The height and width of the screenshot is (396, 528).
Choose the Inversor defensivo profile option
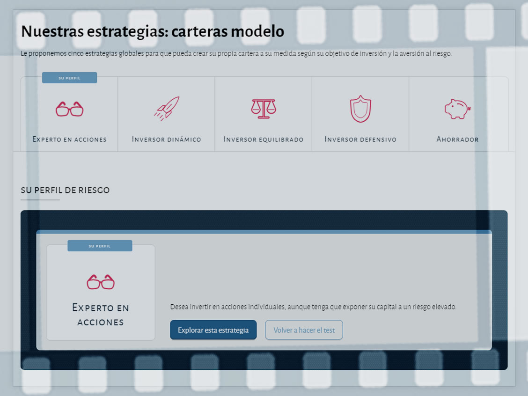tap(360, 114)
